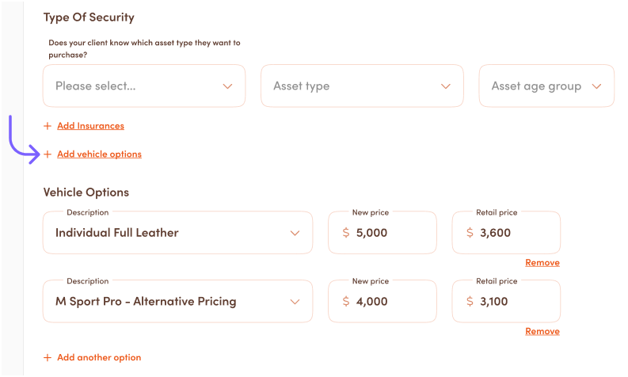Click plus icon beside Add vehicle options
Screen dimensions: 628x377
(x=48, y=154)
